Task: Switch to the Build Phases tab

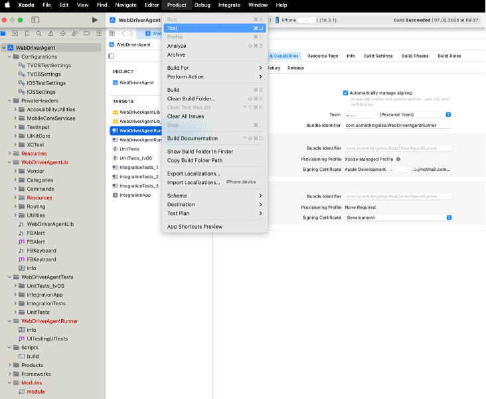Action: [x=415, y=56]
